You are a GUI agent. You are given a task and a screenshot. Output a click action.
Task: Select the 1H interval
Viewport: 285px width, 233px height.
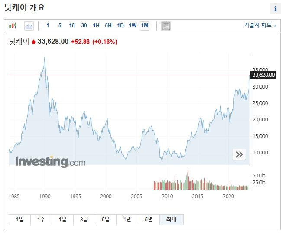[x=96, y=26]
